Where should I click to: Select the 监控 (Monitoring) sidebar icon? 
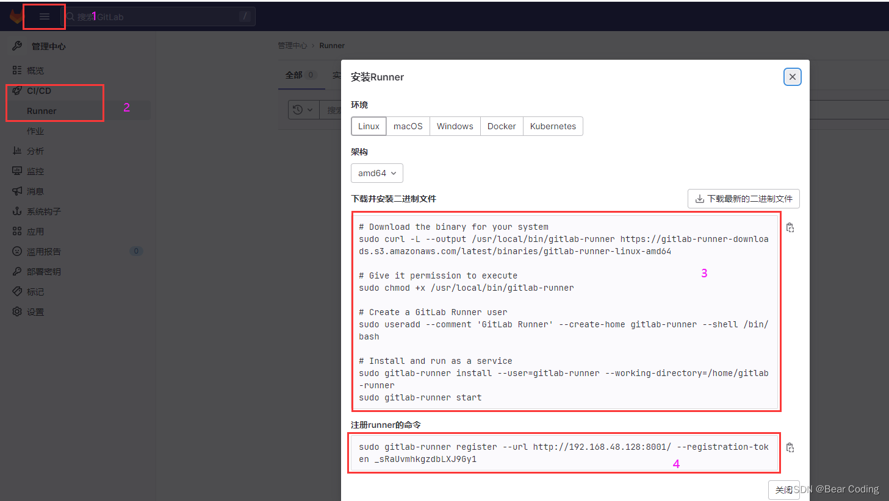coord(16,171)
